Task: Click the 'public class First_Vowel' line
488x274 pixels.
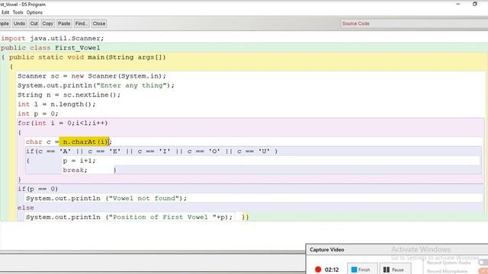Action: pyautogui.click(x=50, y=48)
